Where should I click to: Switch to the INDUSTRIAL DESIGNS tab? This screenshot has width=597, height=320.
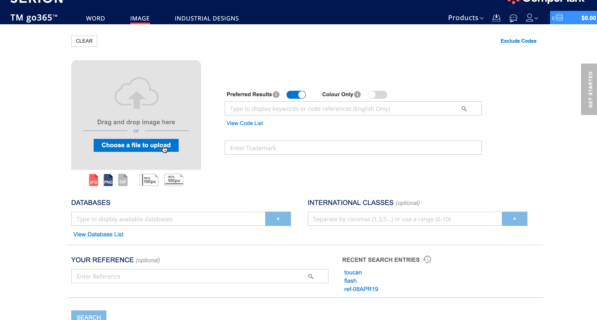point(207,18)
